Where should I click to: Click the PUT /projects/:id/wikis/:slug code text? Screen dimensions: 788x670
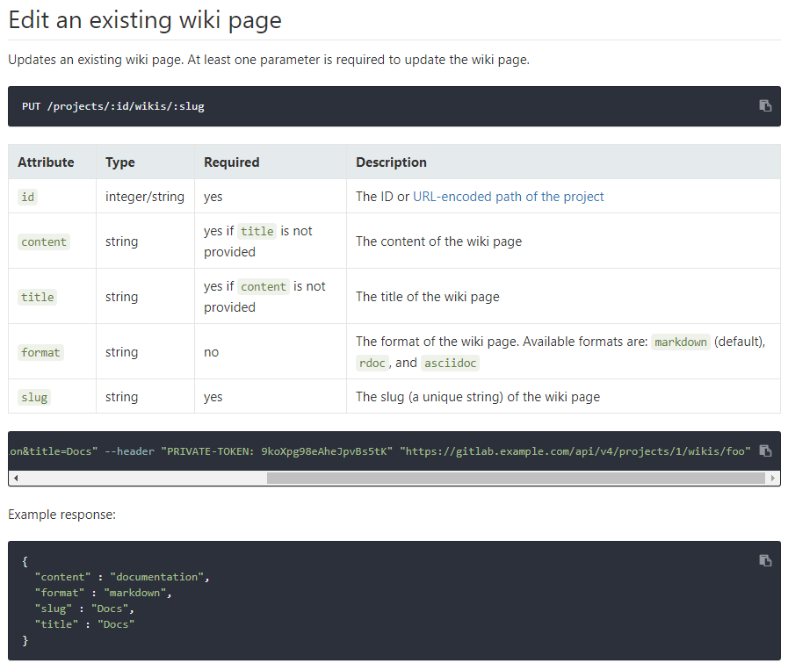113,106
